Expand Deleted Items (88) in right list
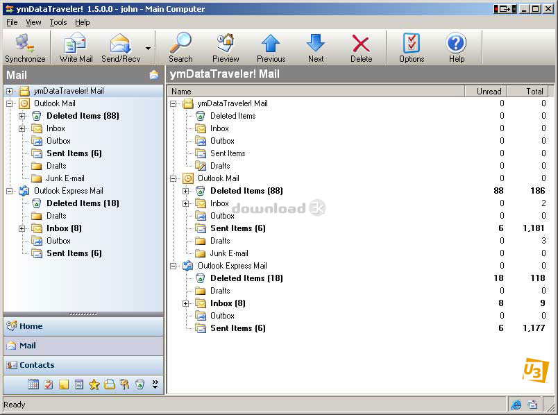 pos(186,191)
